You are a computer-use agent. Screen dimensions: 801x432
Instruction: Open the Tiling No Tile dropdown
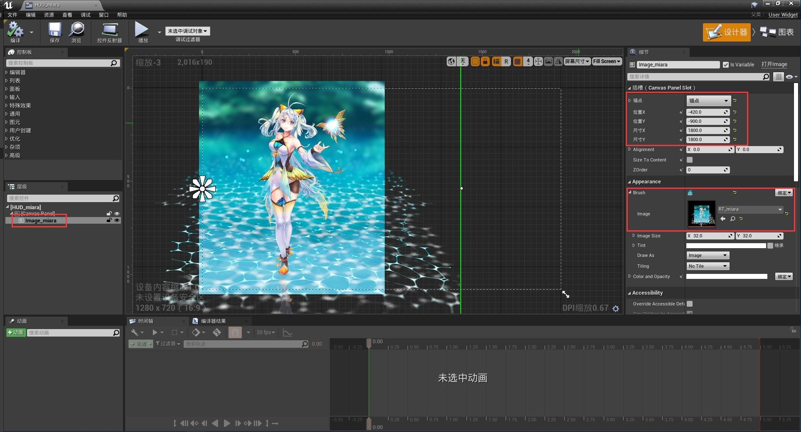click(708, 266)
